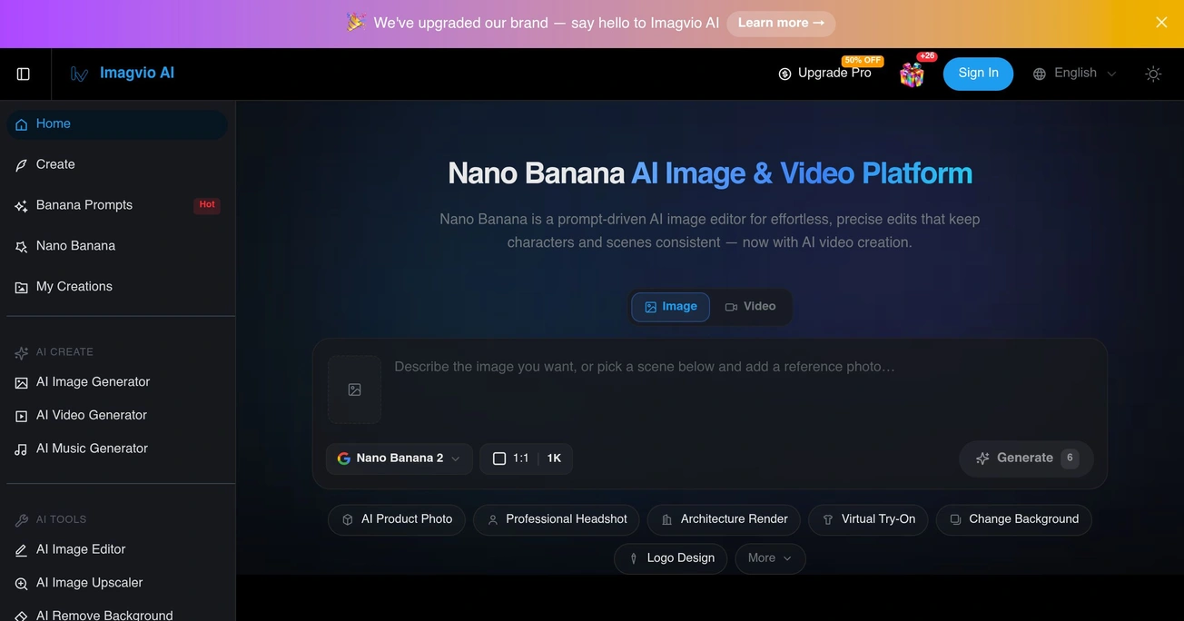
Task: Open the 1:1 1K aspect ratio selector
Action: coord(526,458)
